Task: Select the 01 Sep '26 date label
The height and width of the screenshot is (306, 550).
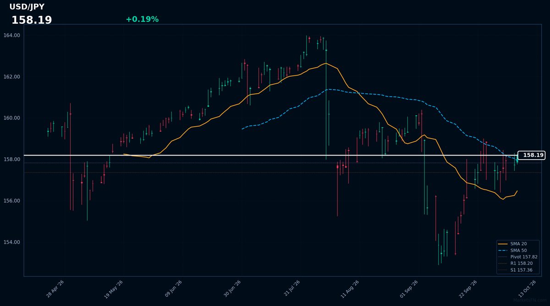Action: click(x=409, y=289)
